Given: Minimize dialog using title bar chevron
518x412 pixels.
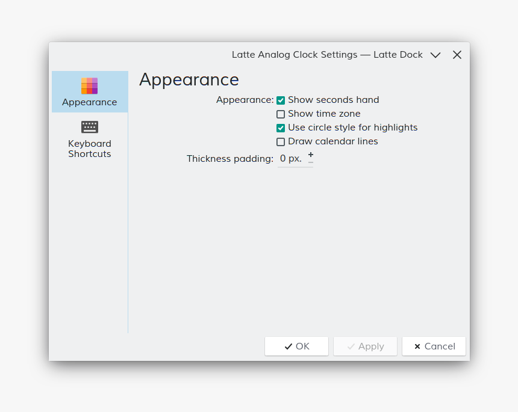Looking at the screenshot, I should coord(435,55).
